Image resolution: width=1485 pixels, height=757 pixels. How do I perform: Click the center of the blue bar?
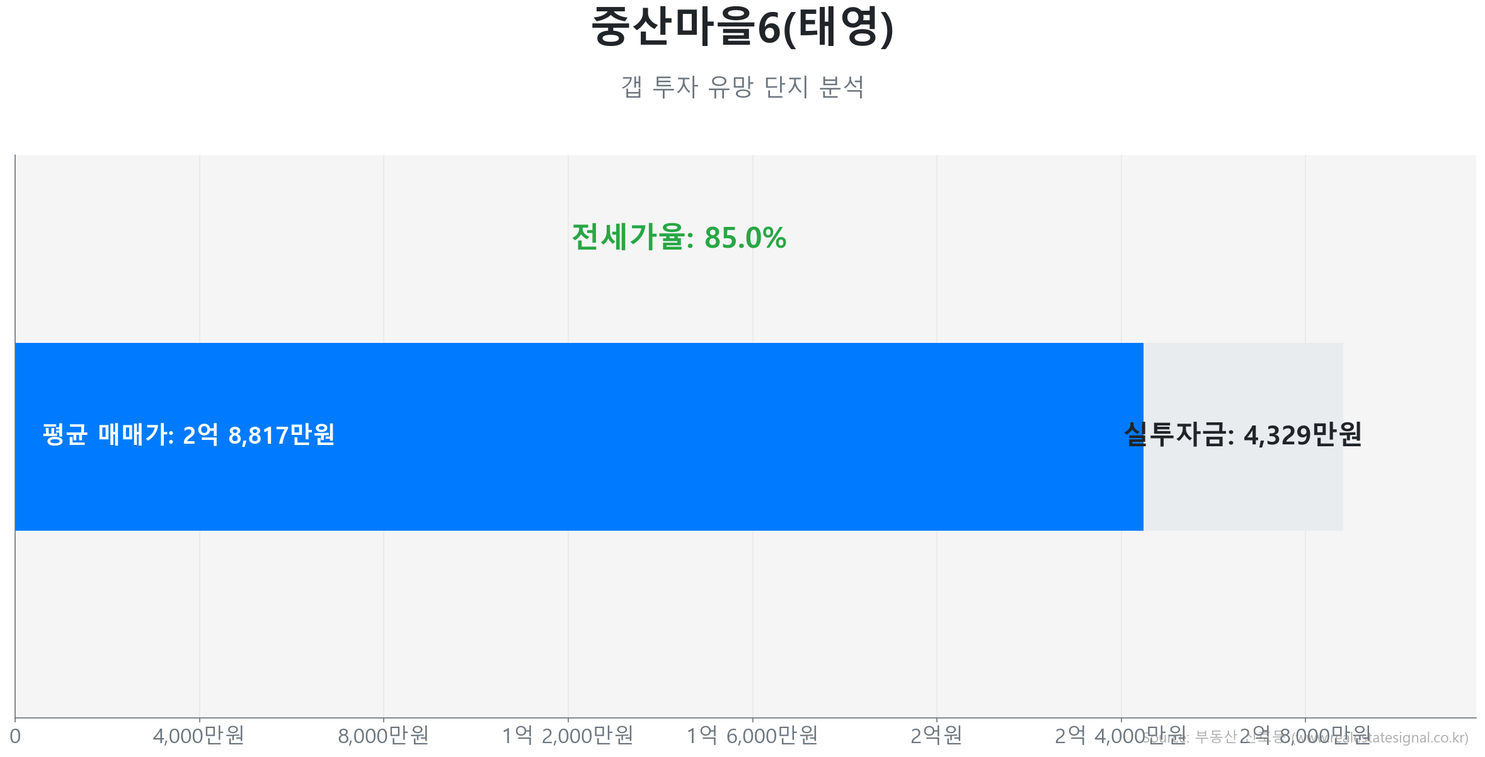pos(579,436)
